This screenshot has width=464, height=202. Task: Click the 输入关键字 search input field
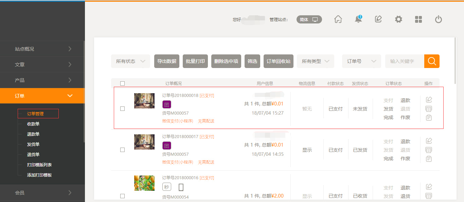click(x=404, y=61)
